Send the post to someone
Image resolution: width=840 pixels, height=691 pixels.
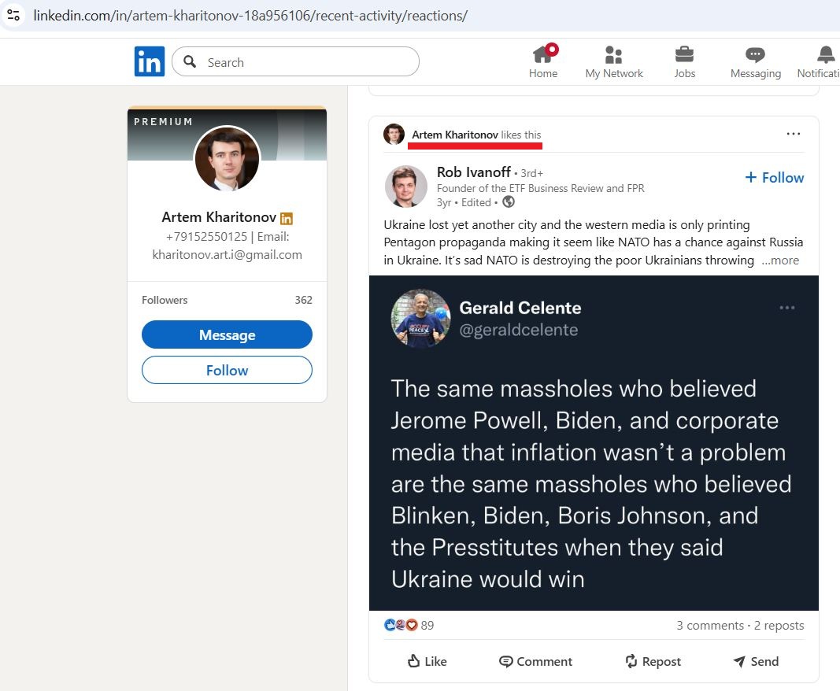[755, 661]
